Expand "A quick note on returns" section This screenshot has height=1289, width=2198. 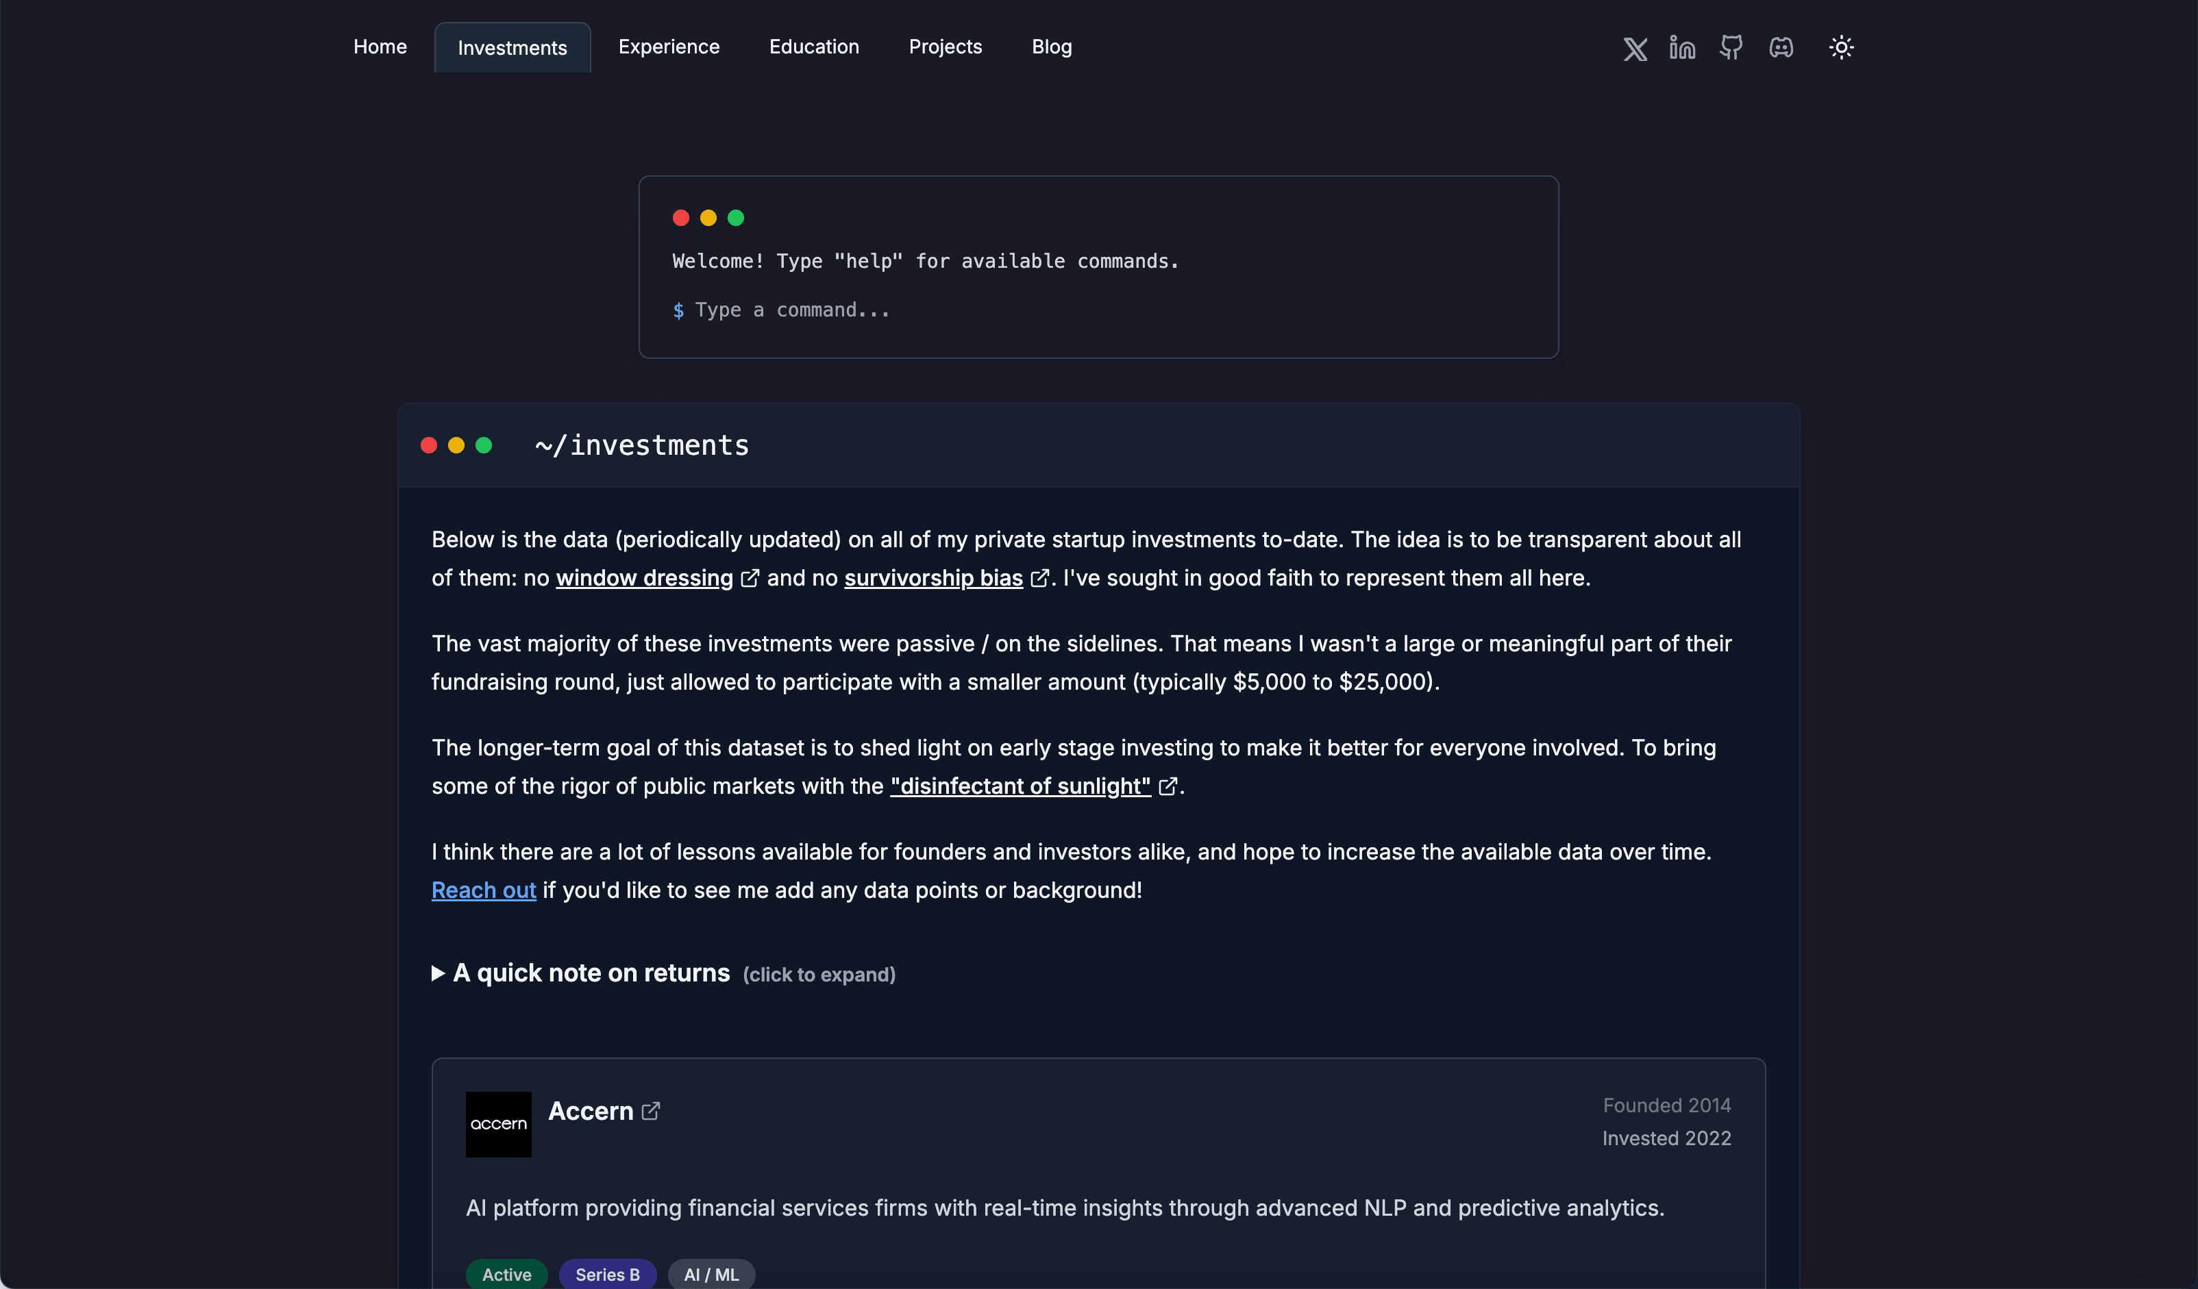click(x=591, y=973)
